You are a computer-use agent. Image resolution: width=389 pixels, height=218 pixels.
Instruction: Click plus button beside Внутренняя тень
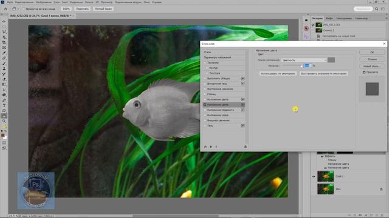point(243,84)
